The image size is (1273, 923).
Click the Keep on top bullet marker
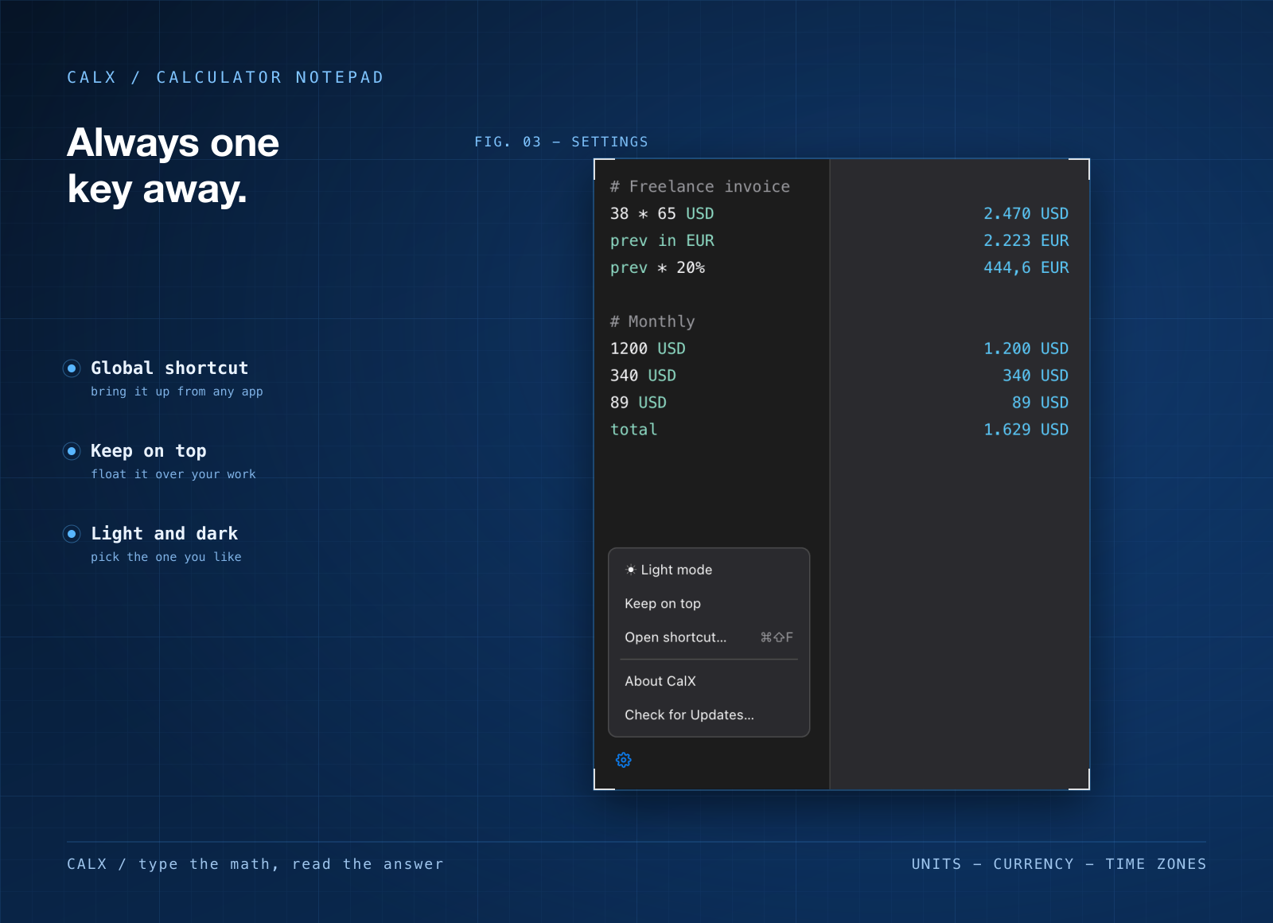point(72,451)
